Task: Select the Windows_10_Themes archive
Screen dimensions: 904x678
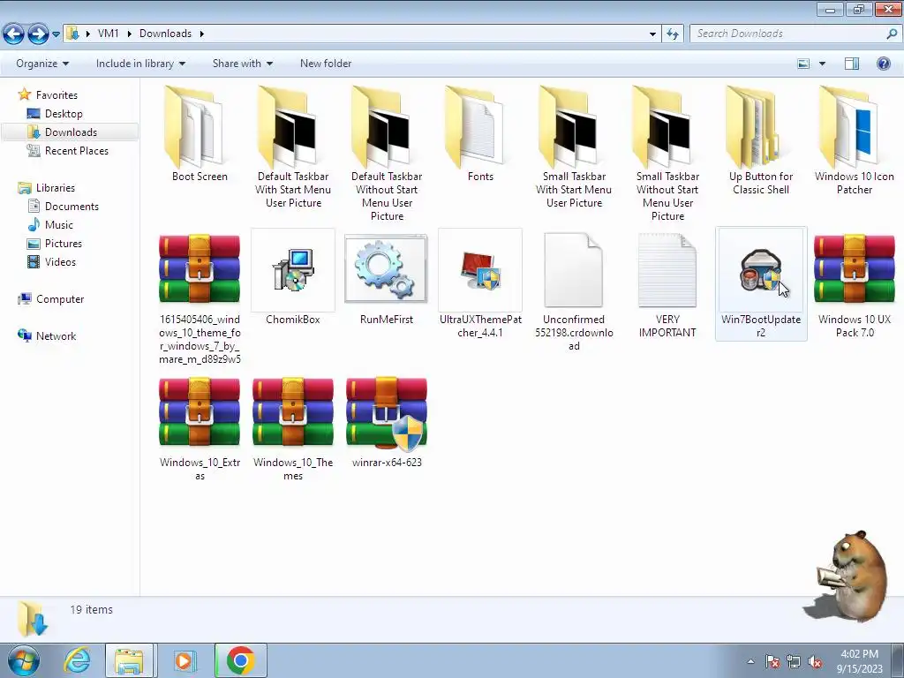Action: pos(293,428)
